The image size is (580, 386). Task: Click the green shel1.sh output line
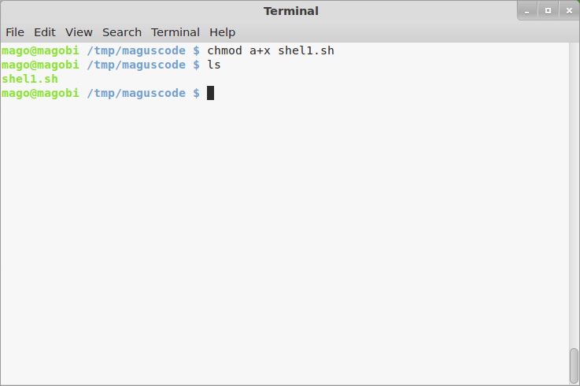30,79
